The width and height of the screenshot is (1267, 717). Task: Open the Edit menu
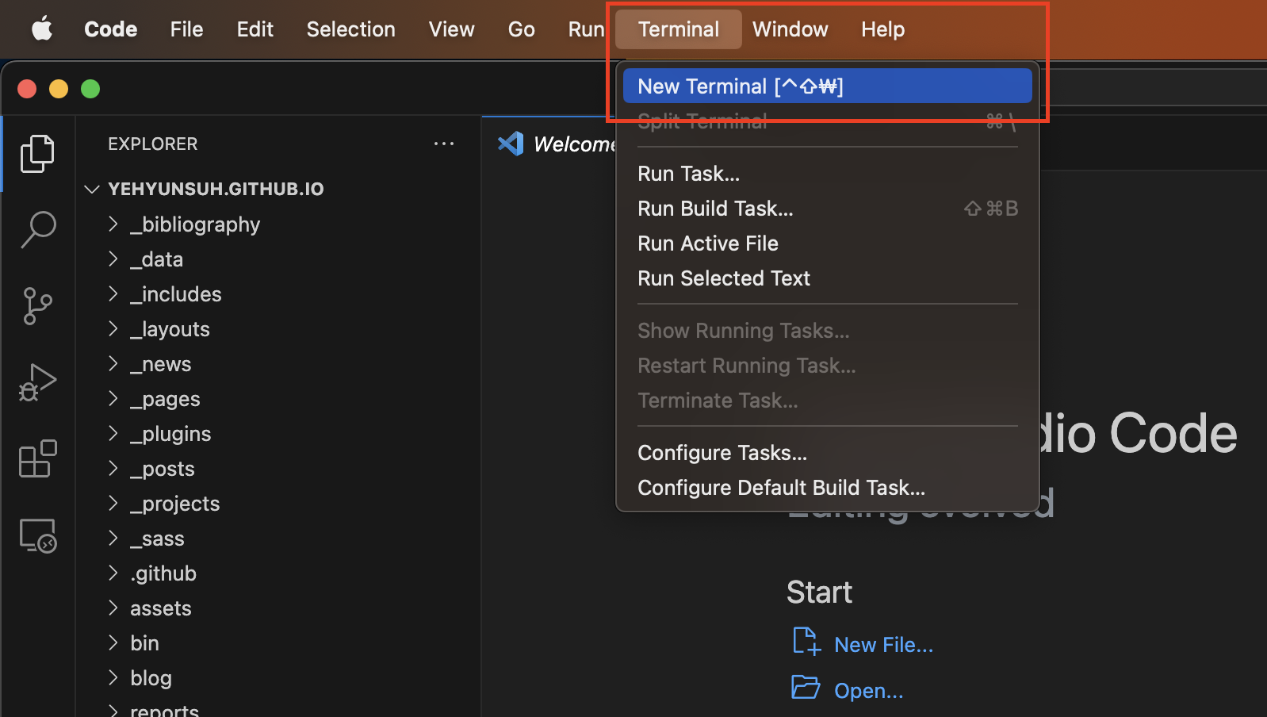255,29
